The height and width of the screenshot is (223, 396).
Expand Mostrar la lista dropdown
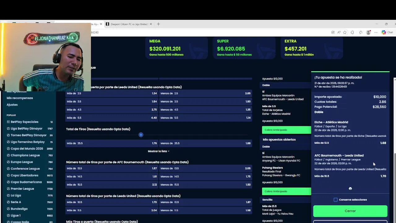pos(158,151)
